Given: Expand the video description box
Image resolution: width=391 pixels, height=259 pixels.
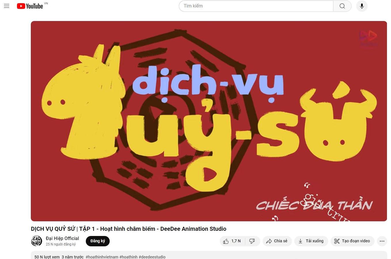Looking at the screenshot, I should pos(209,255).
